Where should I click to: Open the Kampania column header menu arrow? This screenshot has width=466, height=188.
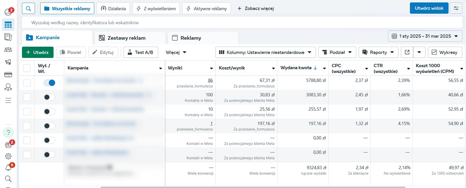(160, 69)
